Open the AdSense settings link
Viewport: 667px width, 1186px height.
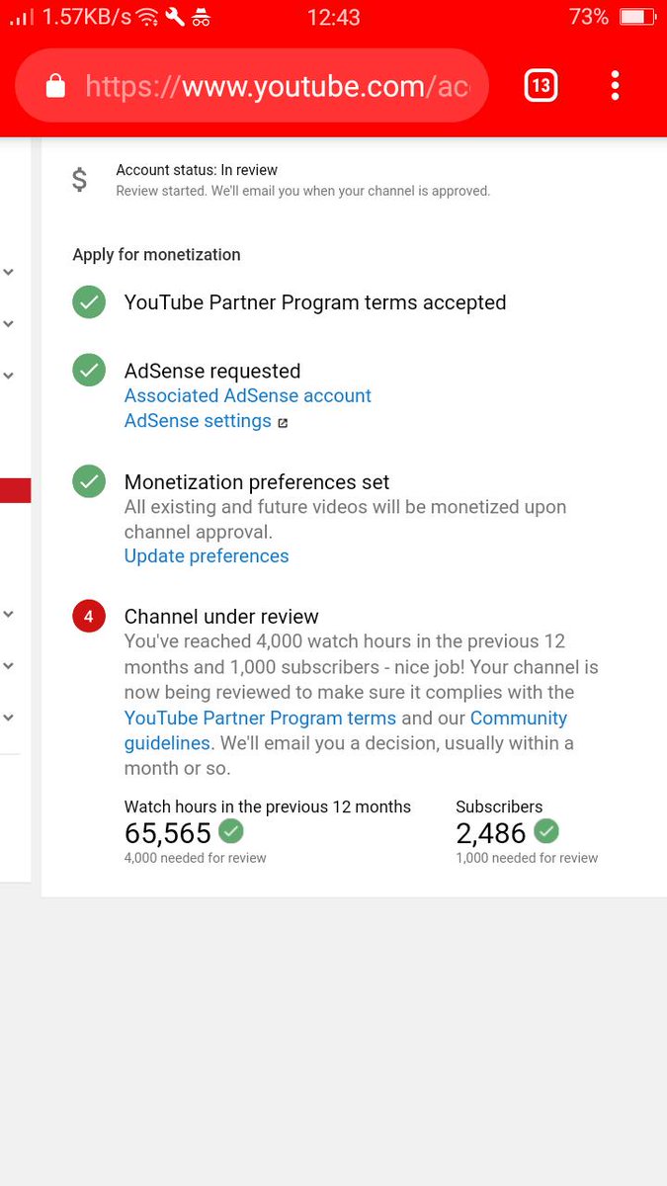[x=198, y=421]
